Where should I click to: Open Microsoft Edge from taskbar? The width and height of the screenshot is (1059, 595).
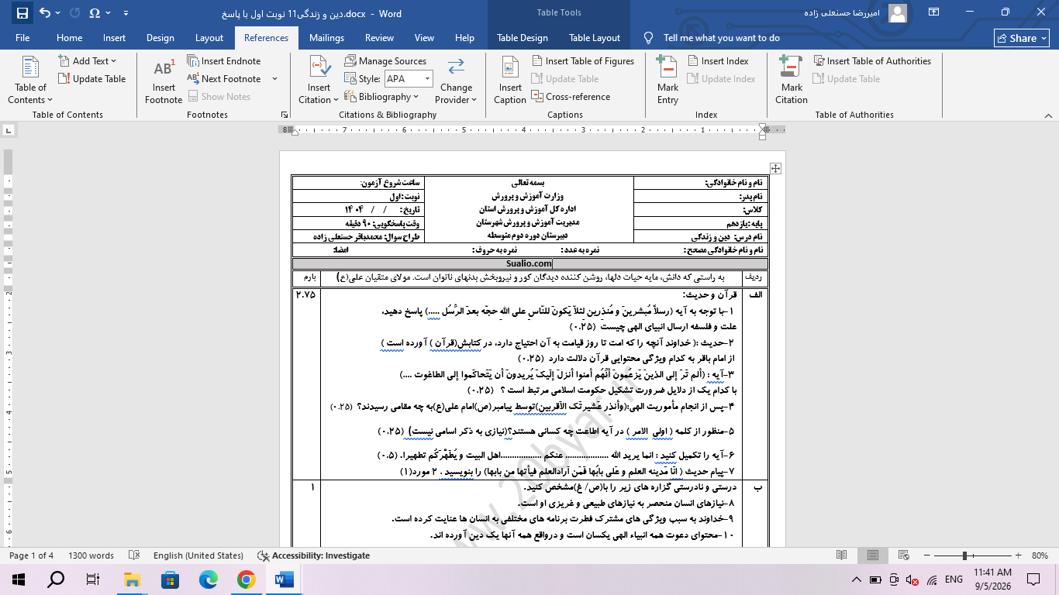208,579
